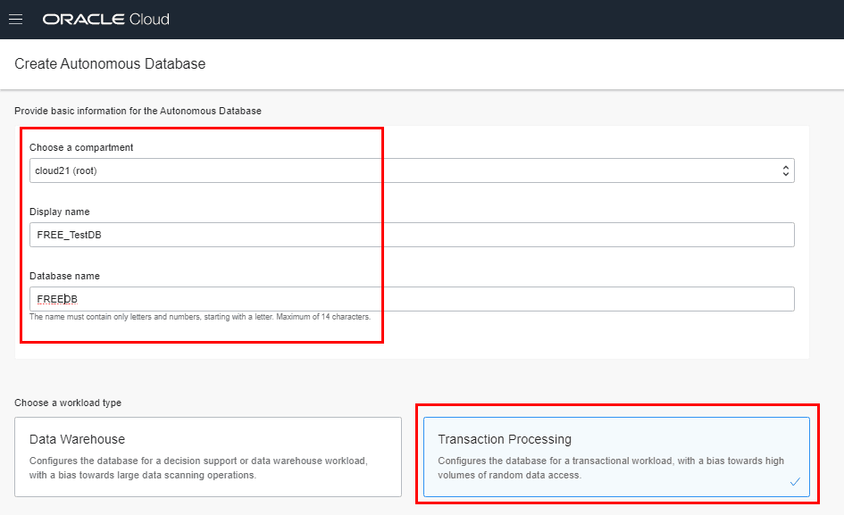
Task: Click the Transaction Processing description text
Action: [611, 468]
